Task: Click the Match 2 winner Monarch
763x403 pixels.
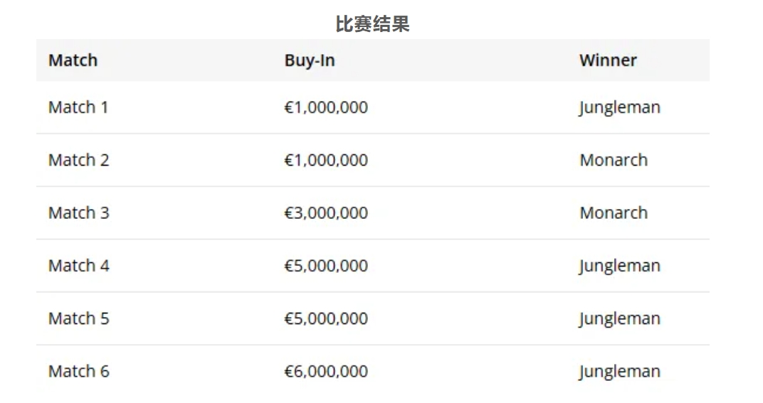Action: pos(614,160)
